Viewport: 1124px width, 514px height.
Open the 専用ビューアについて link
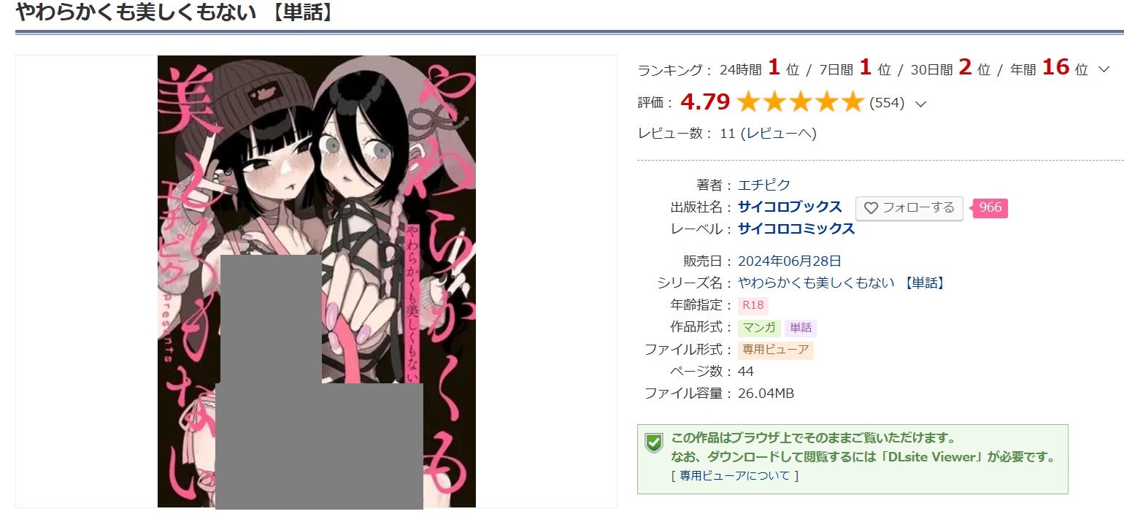[x=735, y=475]
